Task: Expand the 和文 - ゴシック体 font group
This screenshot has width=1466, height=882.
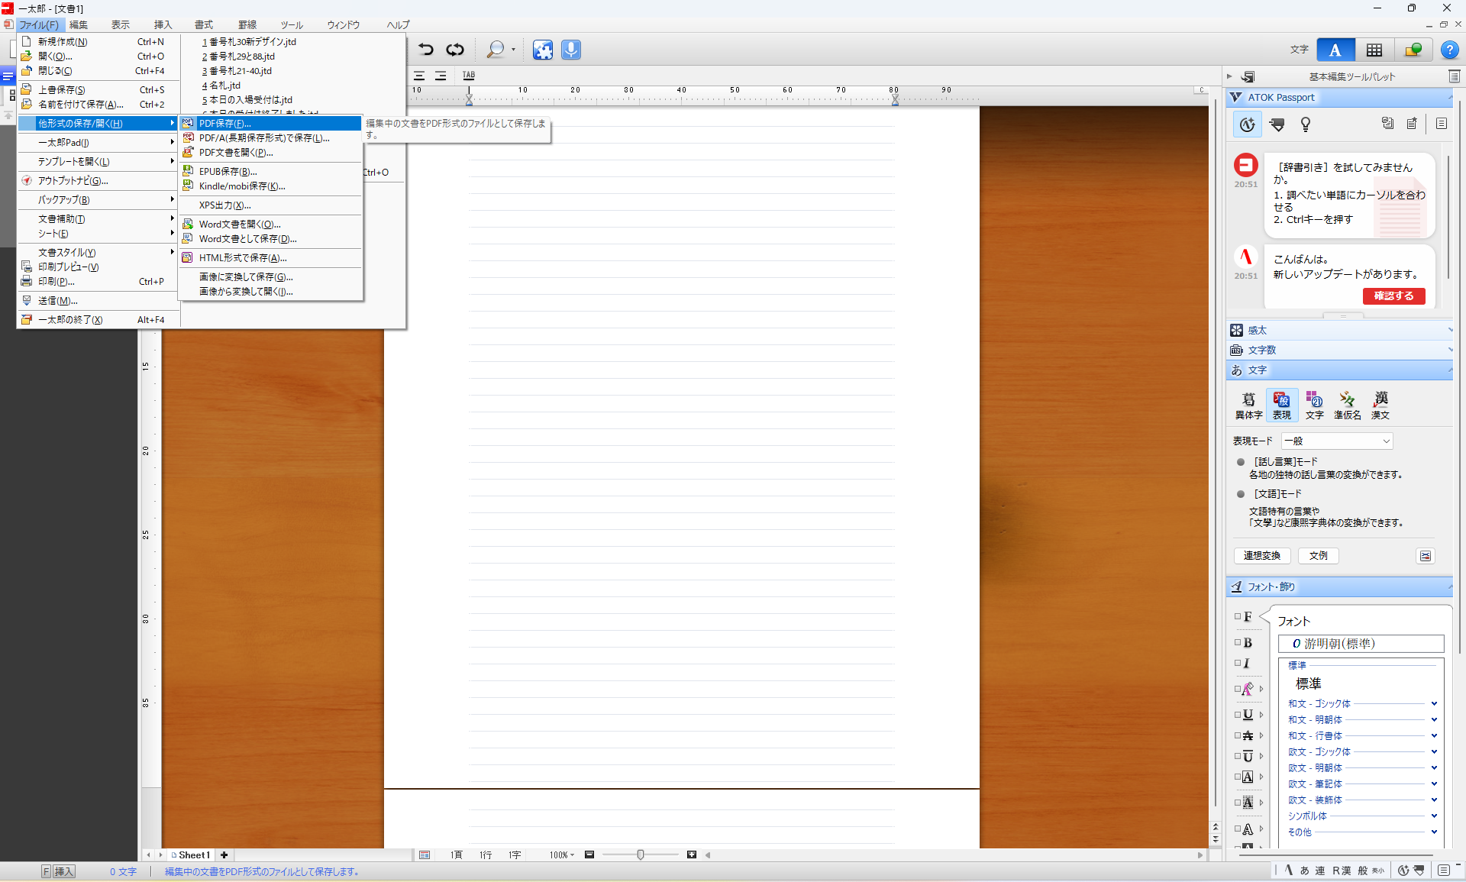Action: pos(1434,703)
